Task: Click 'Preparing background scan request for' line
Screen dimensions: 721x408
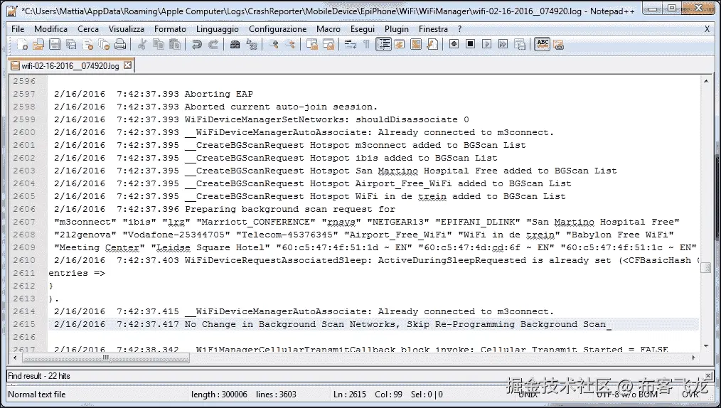Action: [x=225, y=209]
